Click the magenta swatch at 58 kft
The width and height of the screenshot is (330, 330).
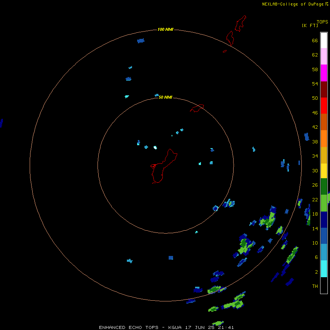pyautogui.click(x=324, y=73)
